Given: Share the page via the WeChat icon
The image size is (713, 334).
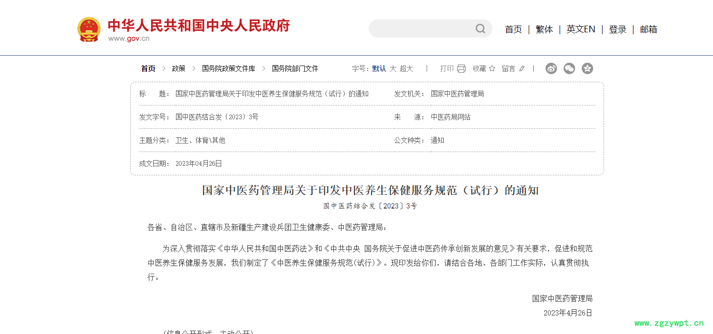Looking at the screenshot, I should 569,68.
